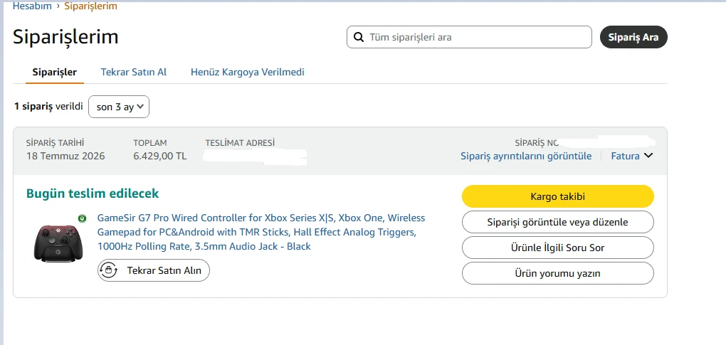Viewport: 726px width, 345px height.
Task: Click the '1 sipariş verildi' text
Action: pos(48,107)
